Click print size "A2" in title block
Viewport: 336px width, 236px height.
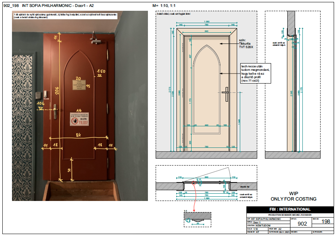point(280,229)
